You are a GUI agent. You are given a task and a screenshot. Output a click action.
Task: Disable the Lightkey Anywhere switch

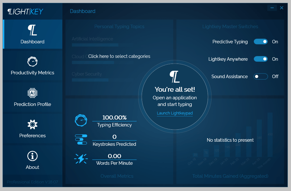pyautogui.click(x=261, y=59)
